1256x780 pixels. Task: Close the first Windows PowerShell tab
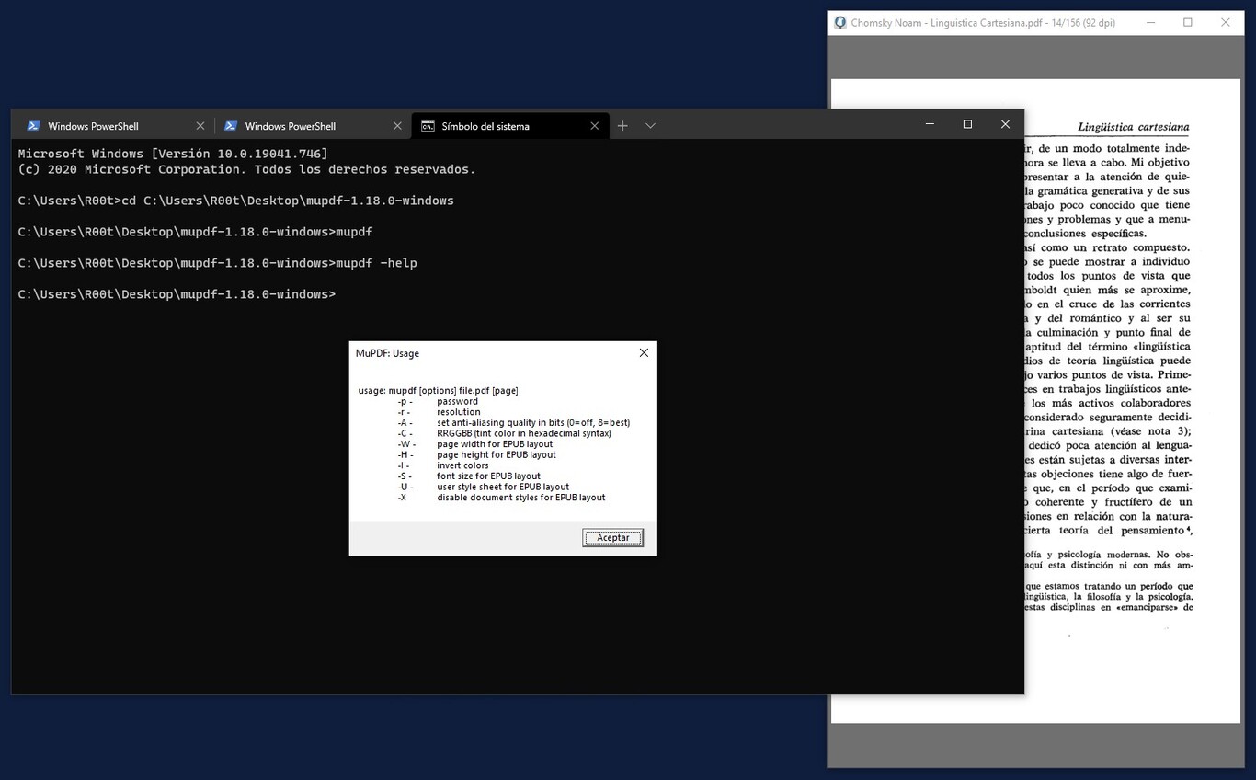pos(200,126)
